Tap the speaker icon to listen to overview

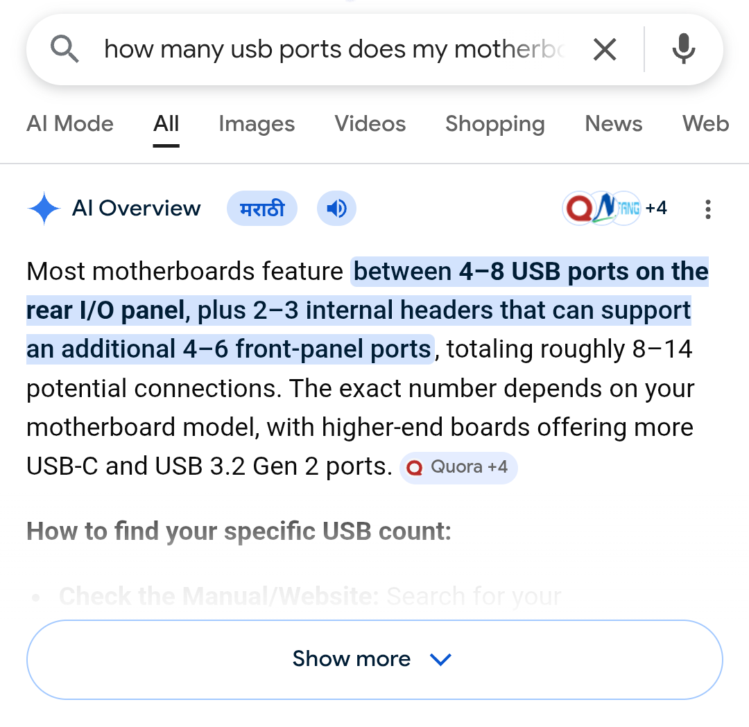pyautogui.click(x=336, y=208)
